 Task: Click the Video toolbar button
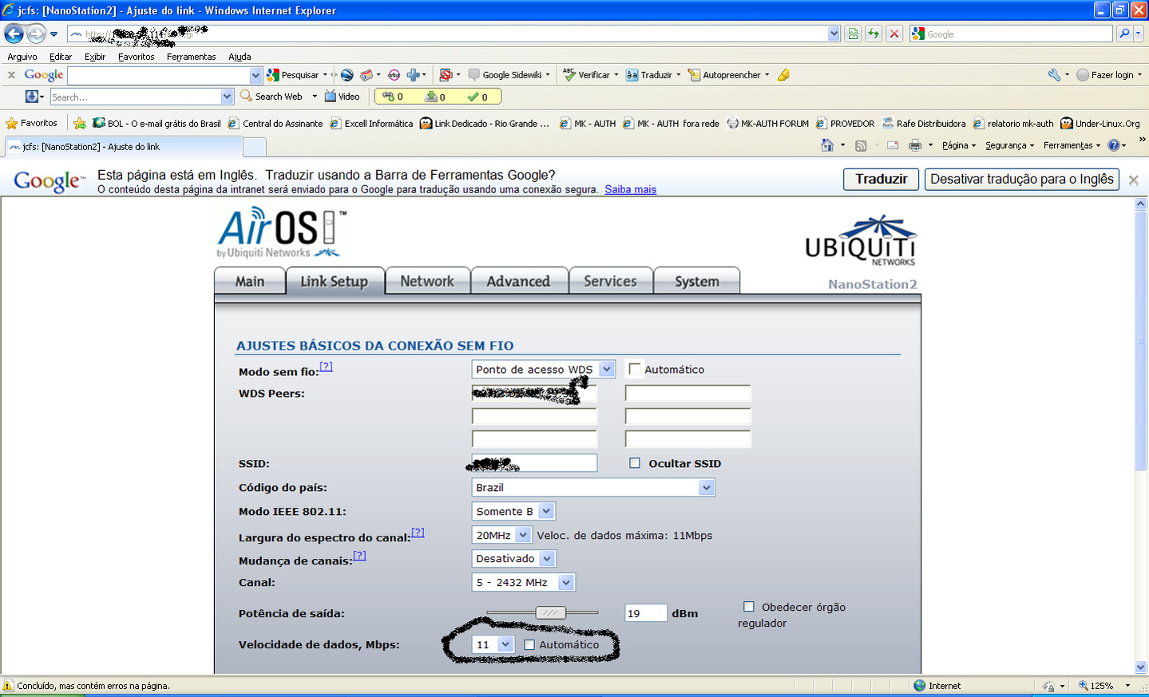click(342, 97)
